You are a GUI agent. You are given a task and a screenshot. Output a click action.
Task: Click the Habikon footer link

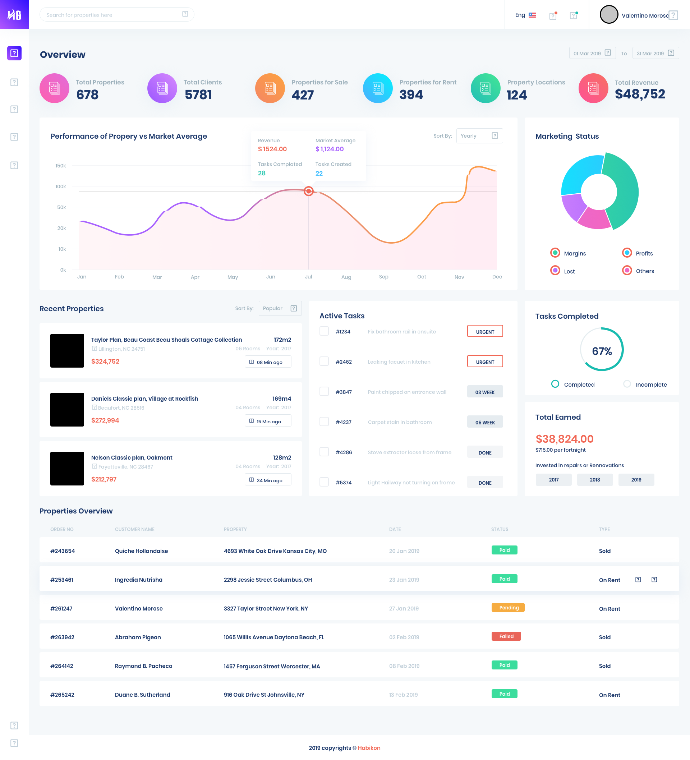[x=369, y=748]
